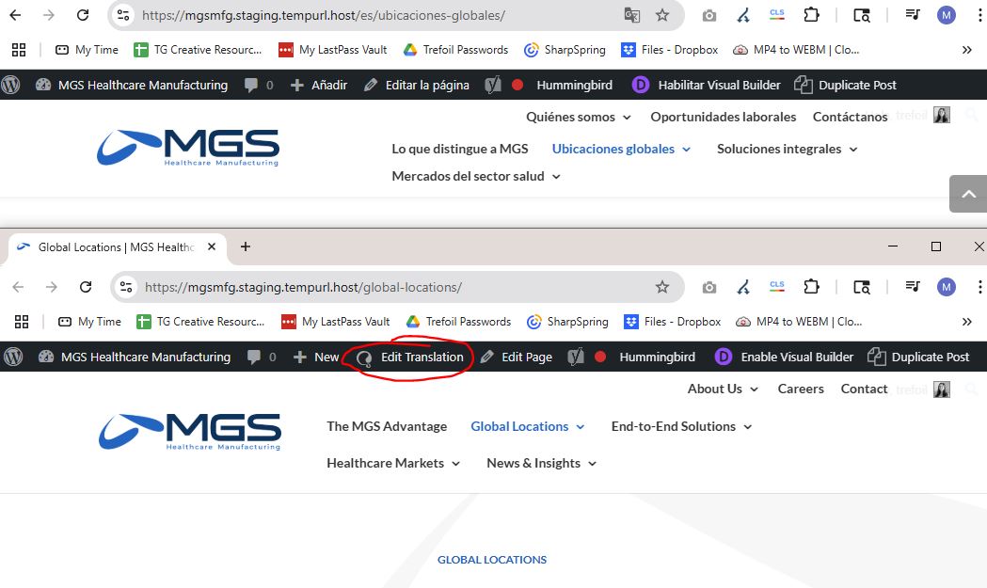Open Oportunidades laborales link

pyautogui.click(x=724, y=117)
